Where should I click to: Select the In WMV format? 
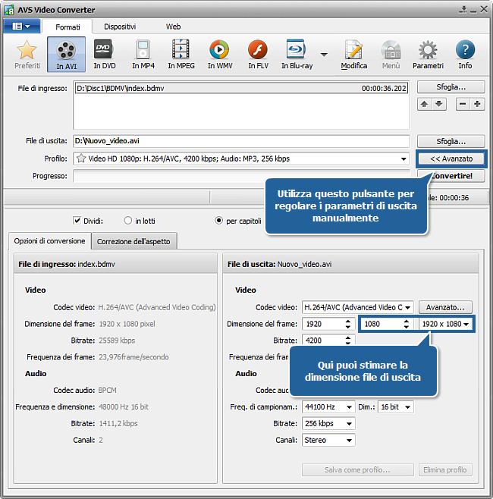click(x=220, y=55)
